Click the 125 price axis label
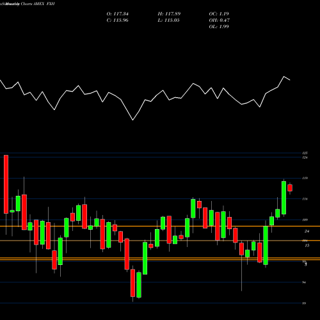Screen dimensions: 320x320 point(305,153)
